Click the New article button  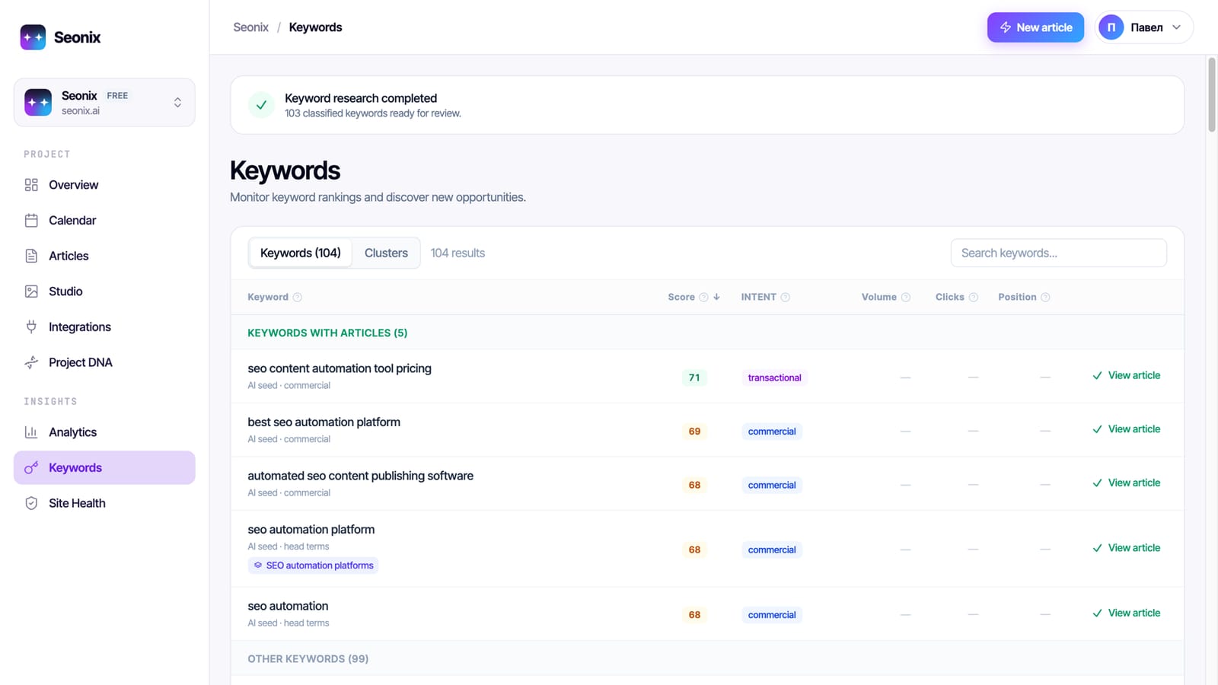tap(1035, 27)
